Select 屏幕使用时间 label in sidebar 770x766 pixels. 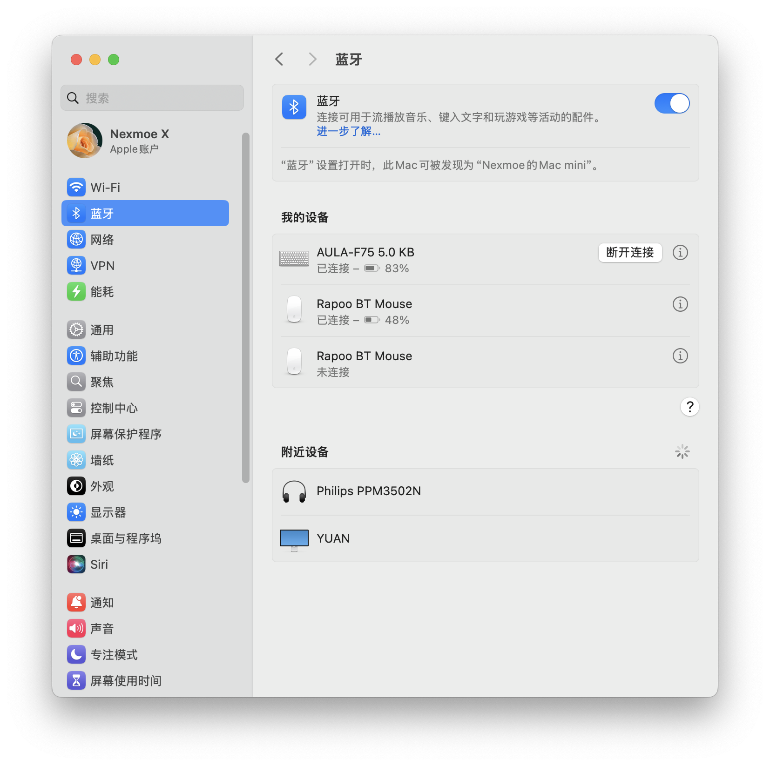pyautogui.click(x=126, y=681)
